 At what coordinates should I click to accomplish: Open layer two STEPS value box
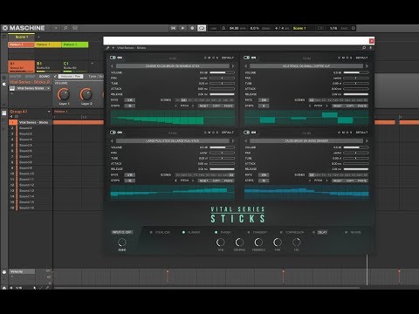264,106
